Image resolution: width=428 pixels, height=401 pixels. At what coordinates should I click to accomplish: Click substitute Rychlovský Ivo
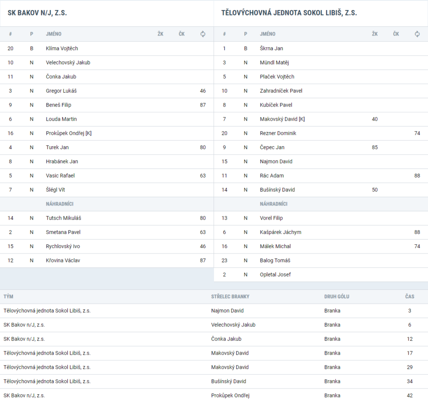[63, 246]
